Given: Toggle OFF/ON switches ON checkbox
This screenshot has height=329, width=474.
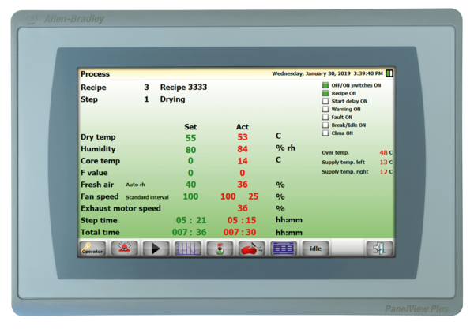Looking at the screenshot, I should [325, 85].
